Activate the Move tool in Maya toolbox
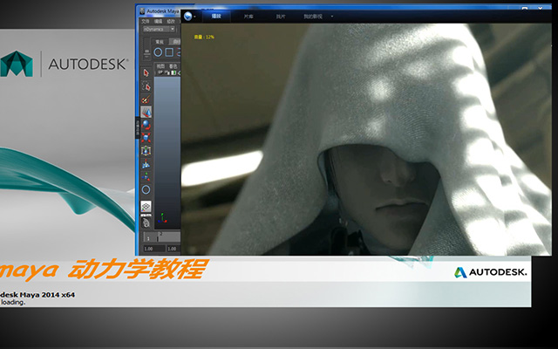The image size is (558, 349). pos(146,112)
